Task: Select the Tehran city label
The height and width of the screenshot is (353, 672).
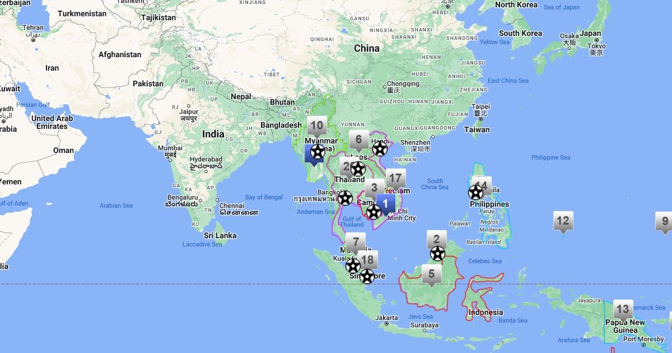Action: [33, 30]
